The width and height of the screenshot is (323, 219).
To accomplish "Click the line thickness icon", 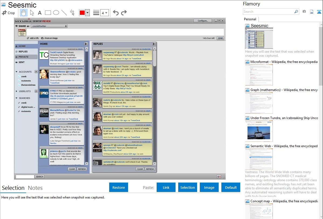I will (96, 13).
